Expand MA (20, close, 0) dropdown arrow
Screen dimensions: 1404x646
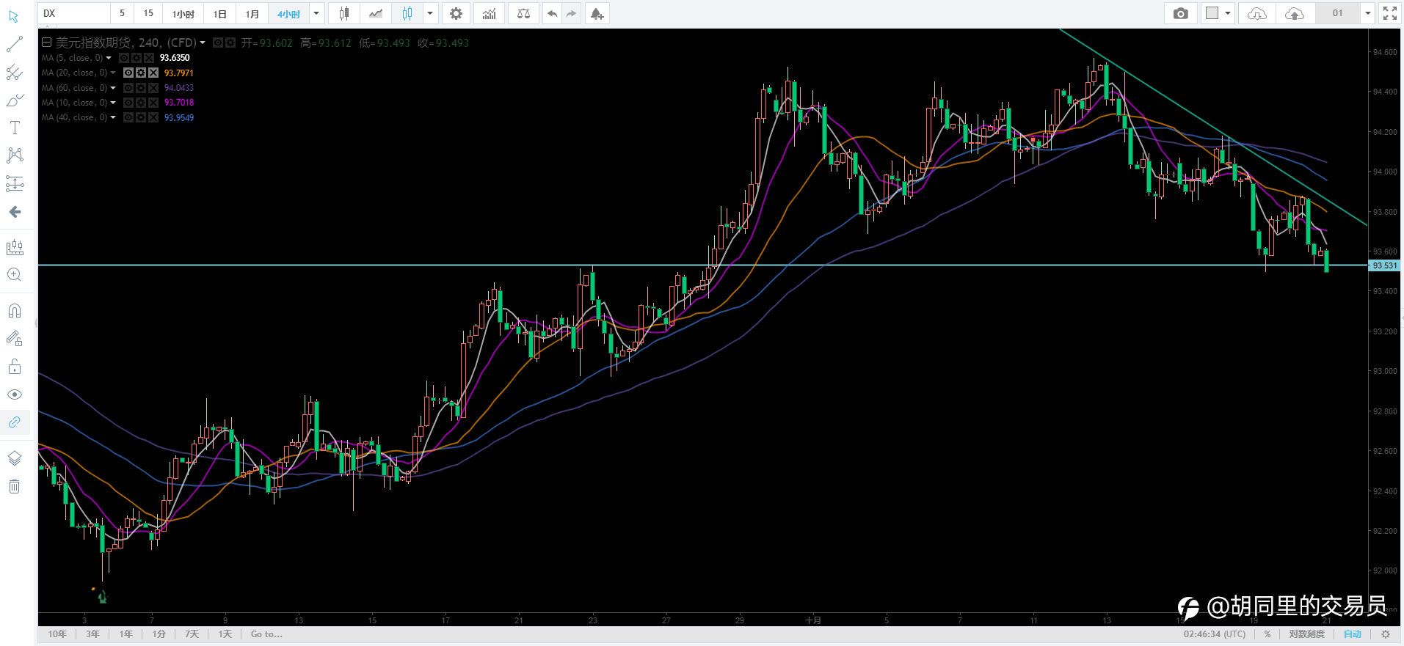(113, 73)
